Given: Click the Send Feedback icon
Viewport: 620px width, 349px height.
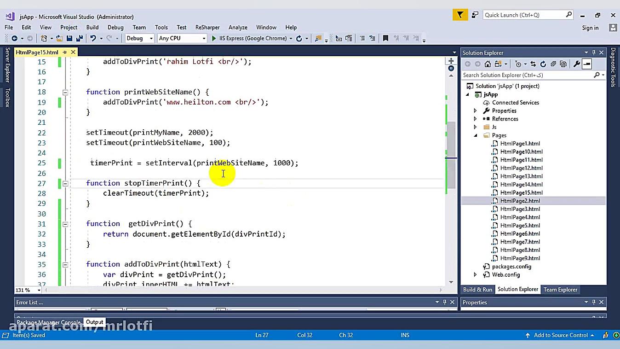Looking at the screenshot, I should (475, 15).
